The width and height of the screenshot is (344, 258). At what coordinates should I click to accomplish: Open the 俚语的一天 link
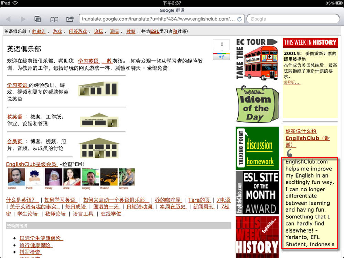pos(106,207)
